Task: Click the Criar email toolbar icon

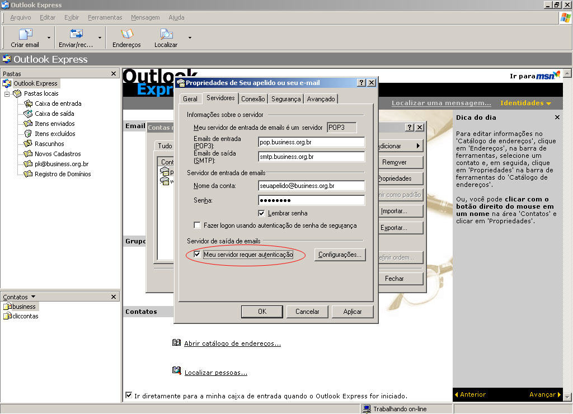Action: click(x=25, y=34)
